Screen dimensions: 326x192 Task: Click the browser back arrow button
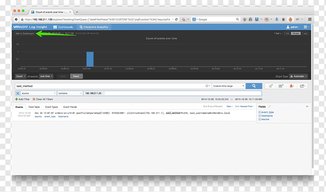[x=16, y=20]
